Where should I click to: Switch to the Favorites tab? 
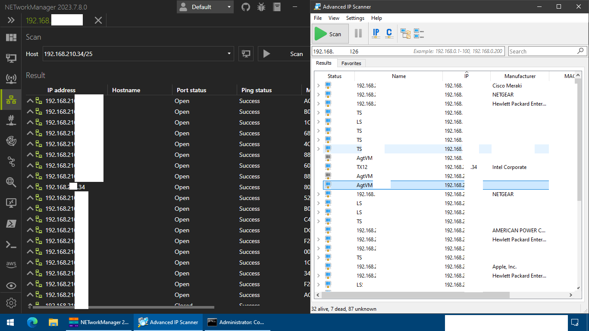(351, 63)
